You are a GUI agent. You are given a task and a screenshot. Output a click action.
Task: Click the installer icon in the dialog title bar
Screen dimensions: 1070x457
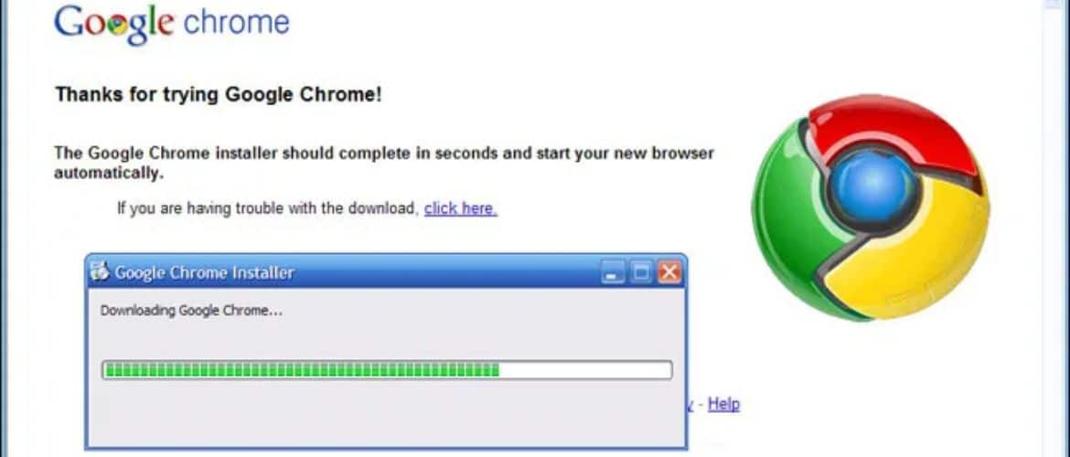click(100, 271)
